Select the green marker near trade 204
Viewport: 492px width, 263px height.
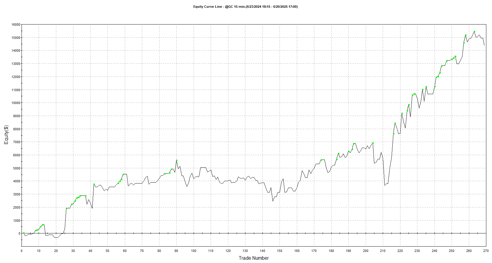point(373,143)
